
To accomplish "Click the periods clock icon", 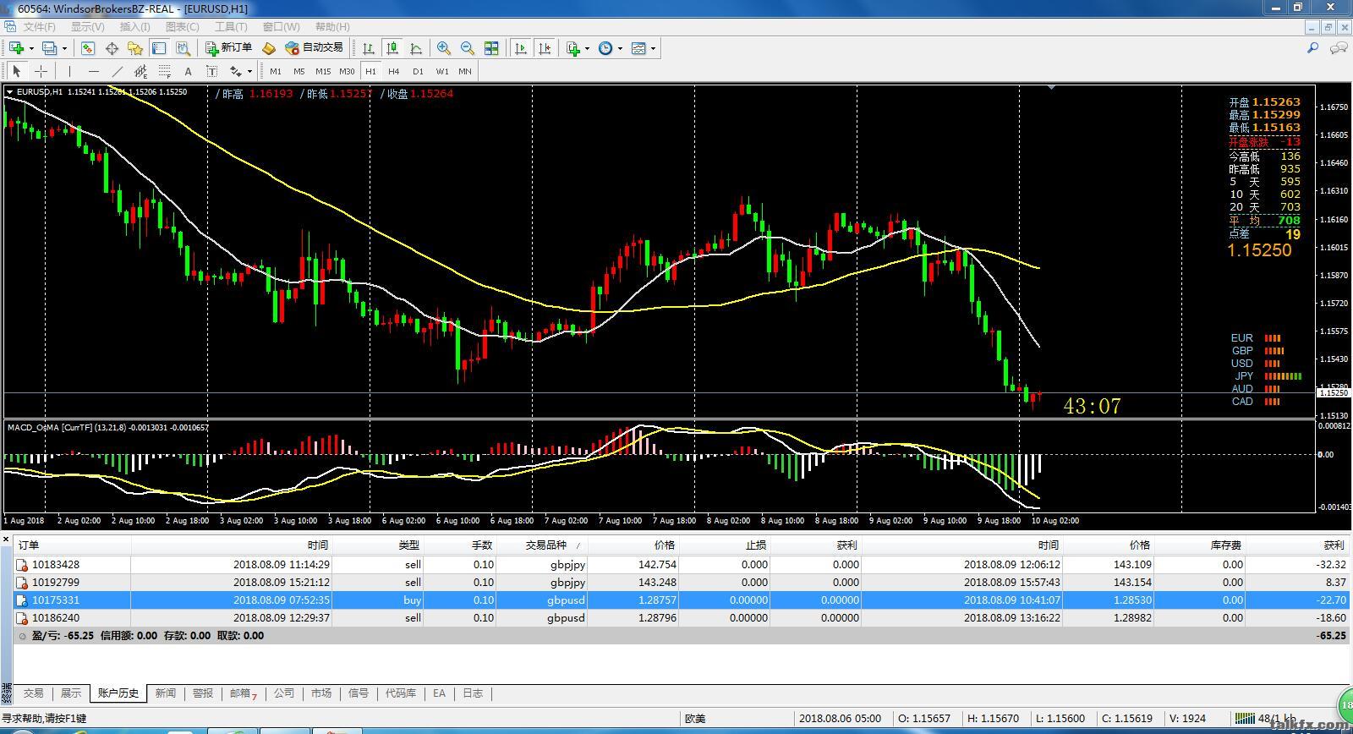I will [x=605, y=48].
